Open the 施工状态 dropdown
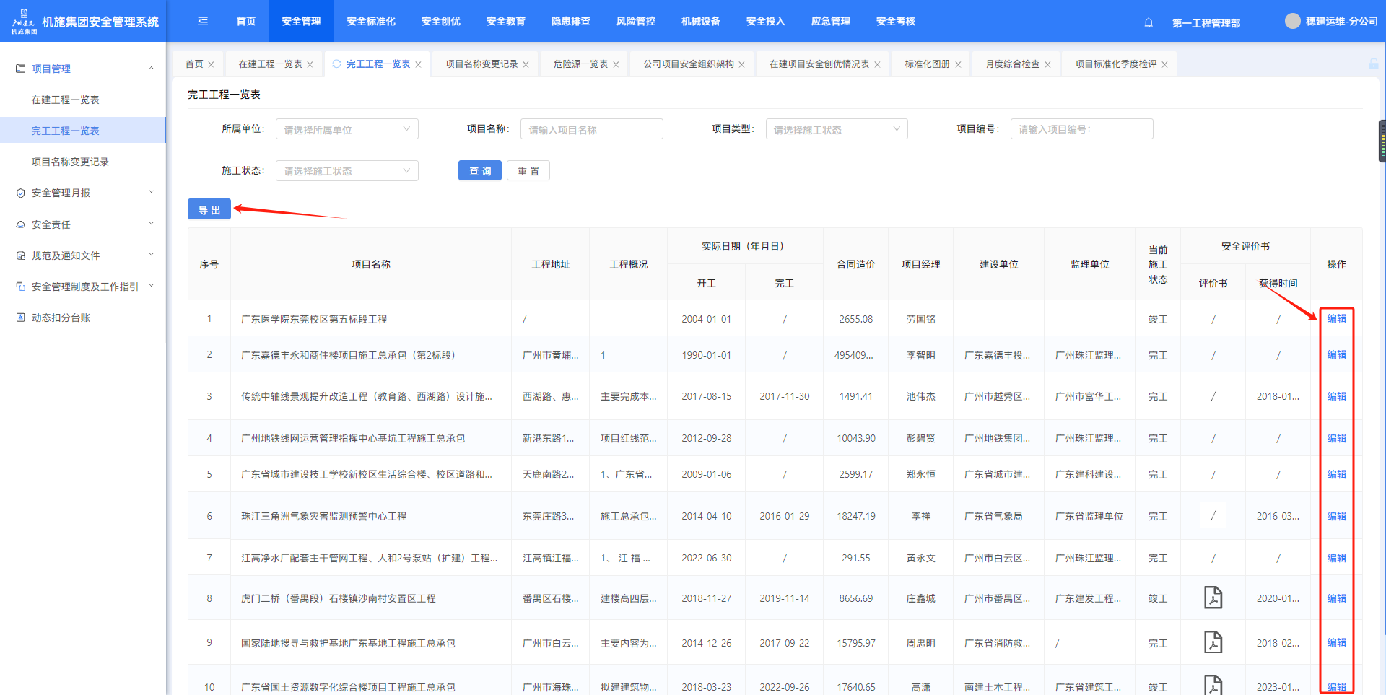Viewport: 1386px width, 695px height. point(346,171)
